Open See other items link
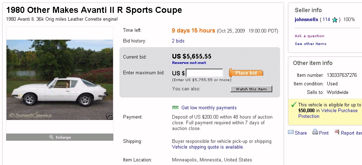The image size is (362, 165). tap(310, 44)
